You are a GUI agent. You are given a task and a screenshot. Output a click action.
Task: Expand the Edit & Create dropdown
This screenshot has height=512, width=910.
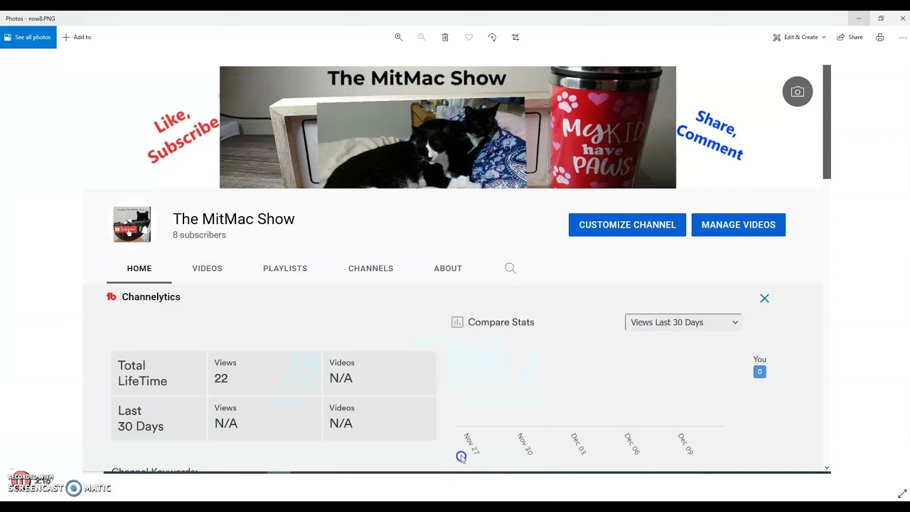[800, 37]
